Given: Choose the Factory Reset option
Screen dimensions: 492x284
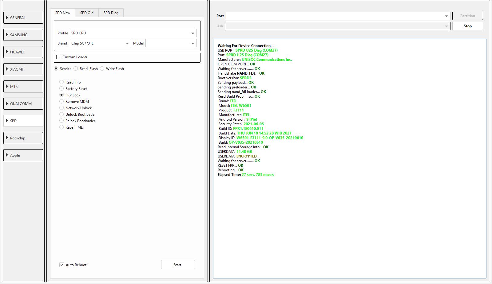Looking at the screenshot, I should click(61, 89).
